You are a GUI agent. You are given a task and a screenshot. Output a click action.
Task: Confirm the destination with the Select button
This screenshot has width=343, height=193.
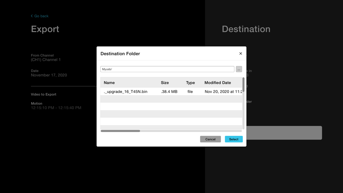click(234, 139)
